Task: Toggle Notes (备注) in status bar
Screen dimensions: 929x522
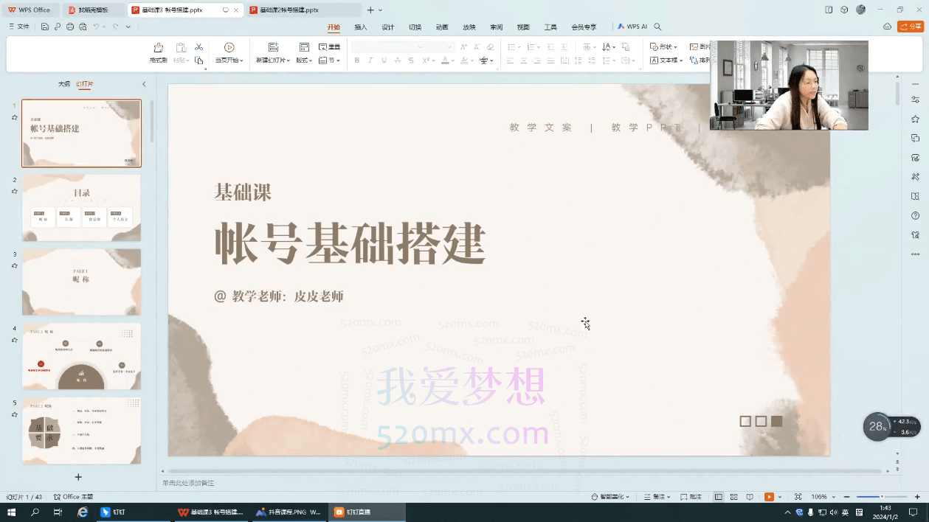Action: tap(657, 497)
